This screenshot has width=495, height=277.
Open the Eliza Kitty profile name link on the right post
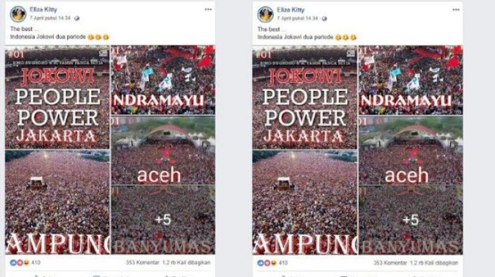(291, 10)
